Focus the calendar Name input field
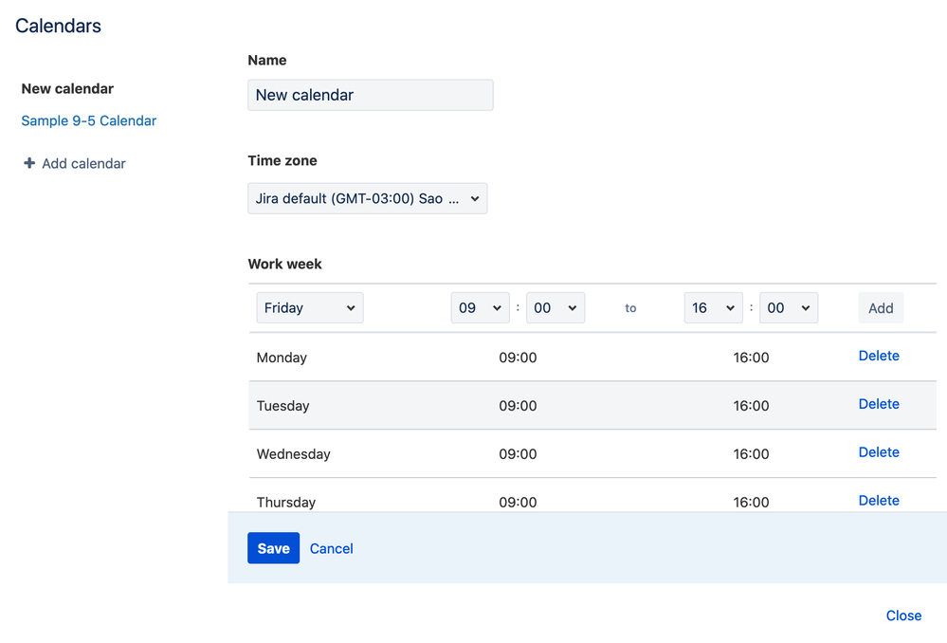Viewport: 947px width, 643px height. [x=370, y=95]
